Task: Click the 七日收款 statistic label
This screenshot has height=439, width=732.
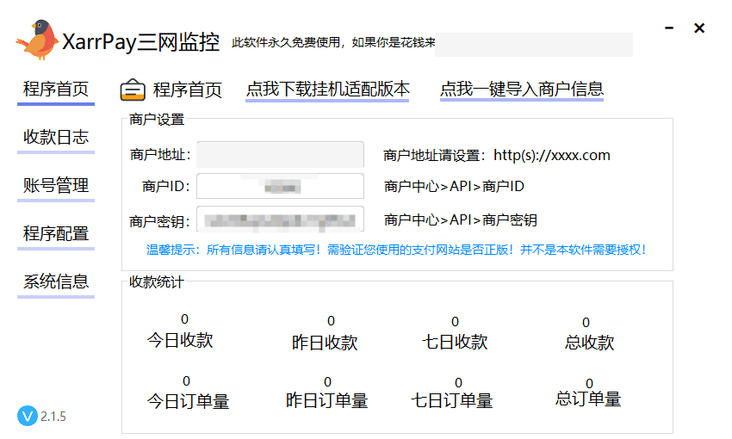Action: [455, 342]
